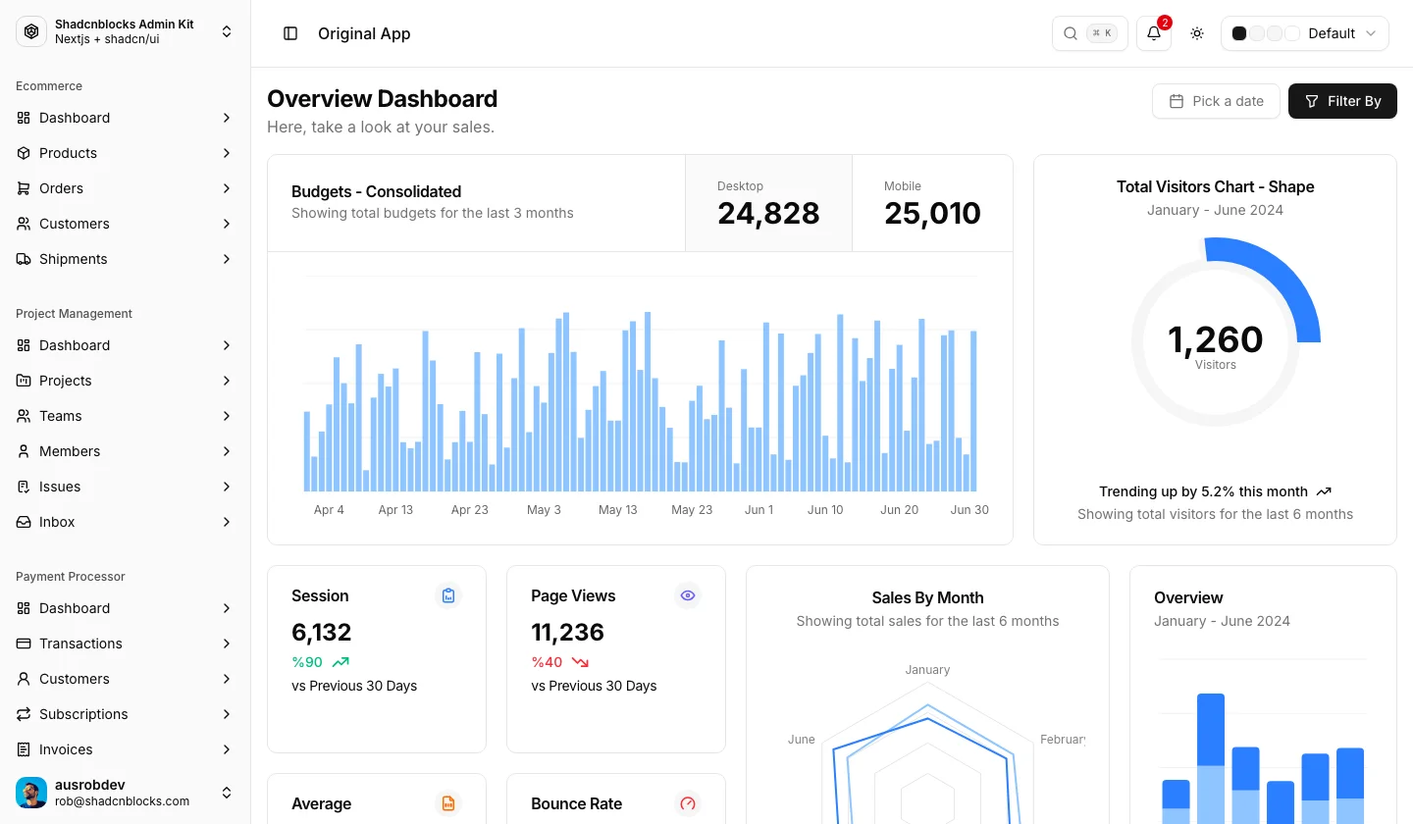Open the search box with ⌘K
Image resolution: width=1413 pixels, height=824 pixels.
(x=1090, y=33)
